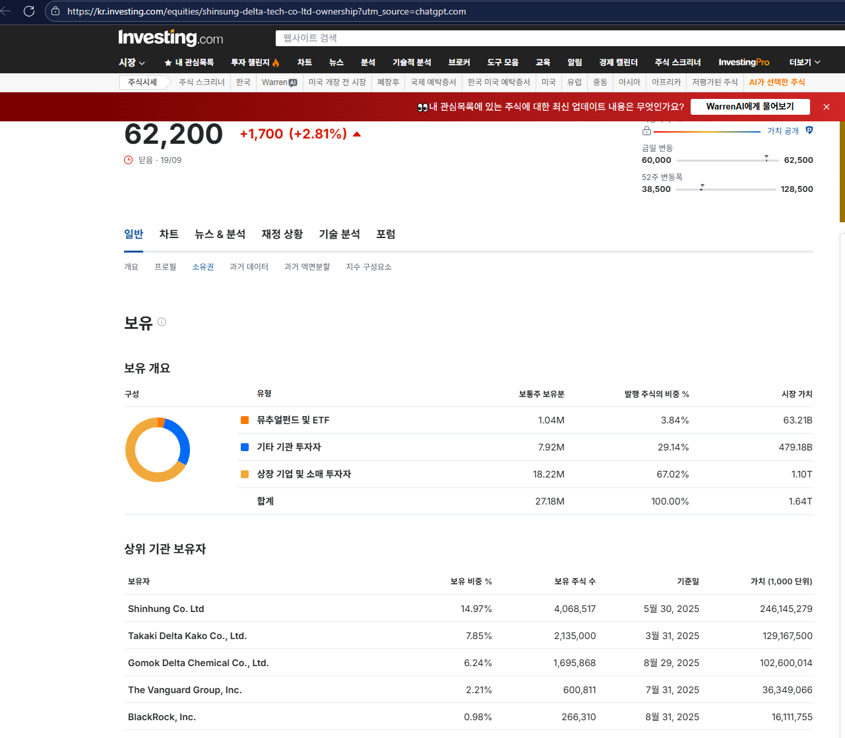
Task: Open the 시장 dropdown
Action: pyautogui.click(x=130, y=61)
